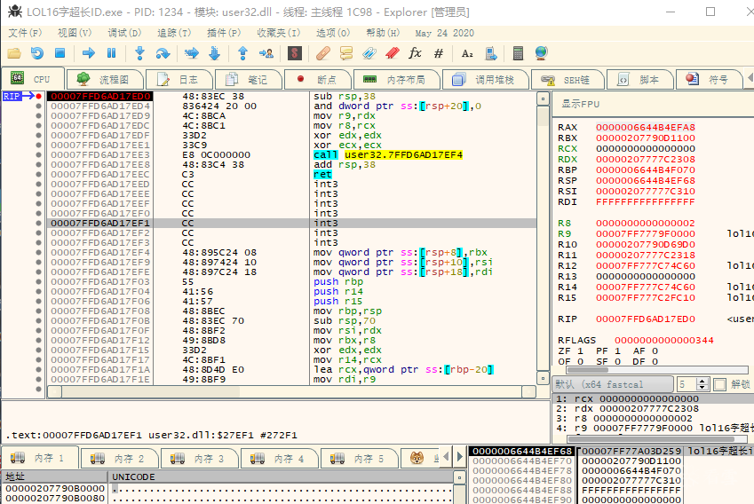This screenshot has width=754, height=504.
Task: Click the Open file folder icon
Action: [x=14, y=53]
